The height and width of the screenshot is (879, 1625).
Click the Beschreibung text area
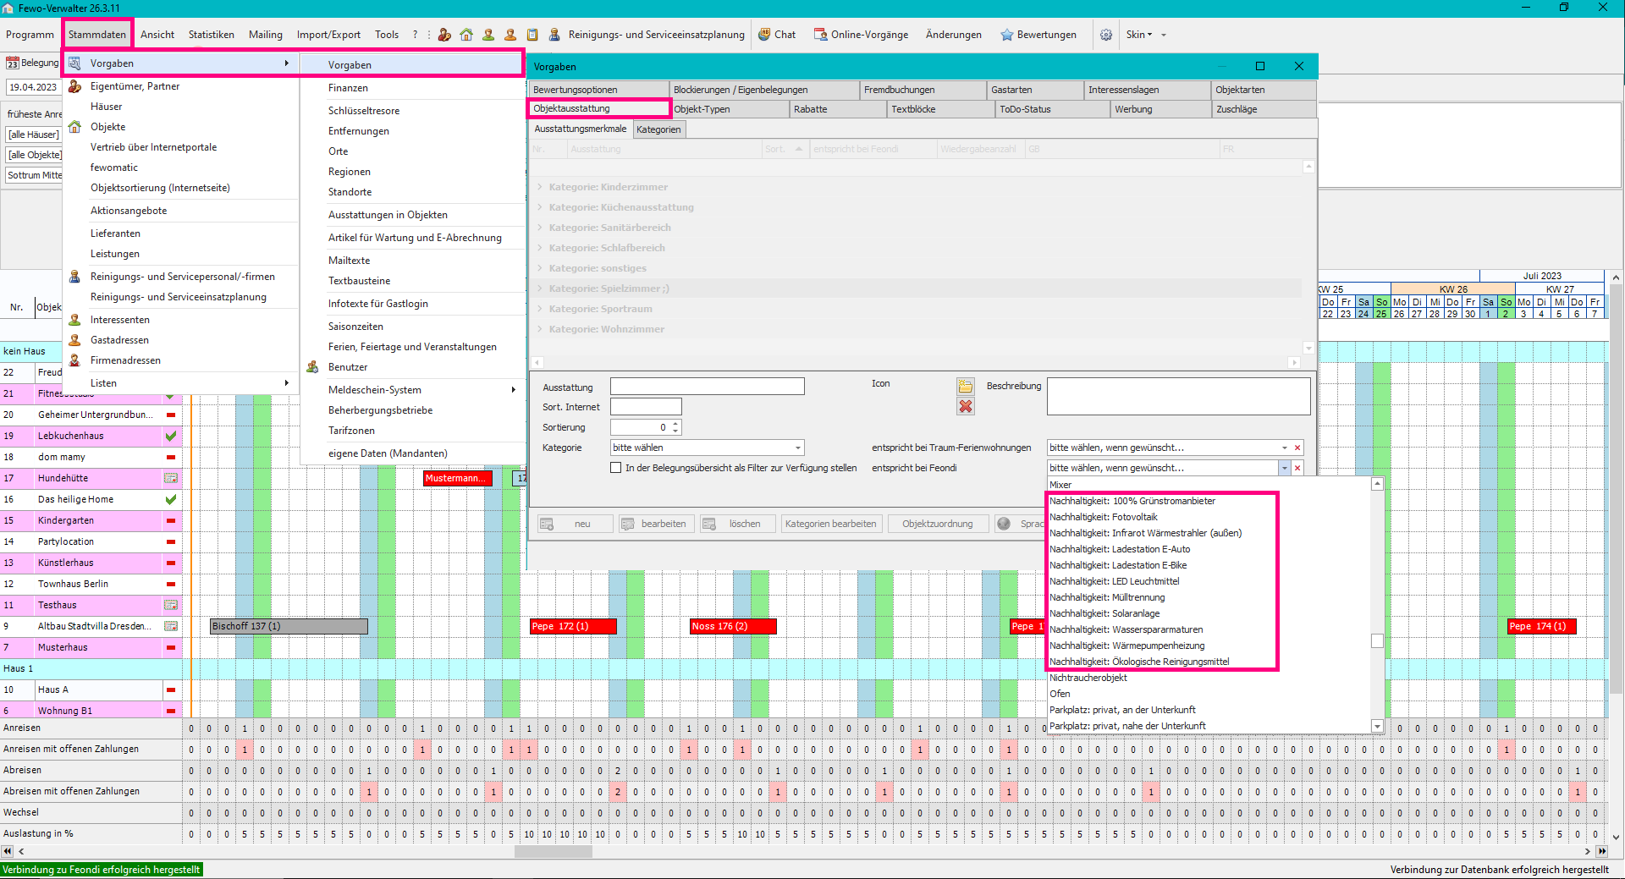click(x=1178, y=396)
